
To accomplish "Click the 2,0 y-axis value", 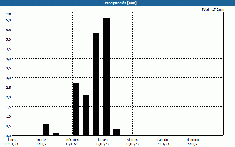I will pos(9,97).
